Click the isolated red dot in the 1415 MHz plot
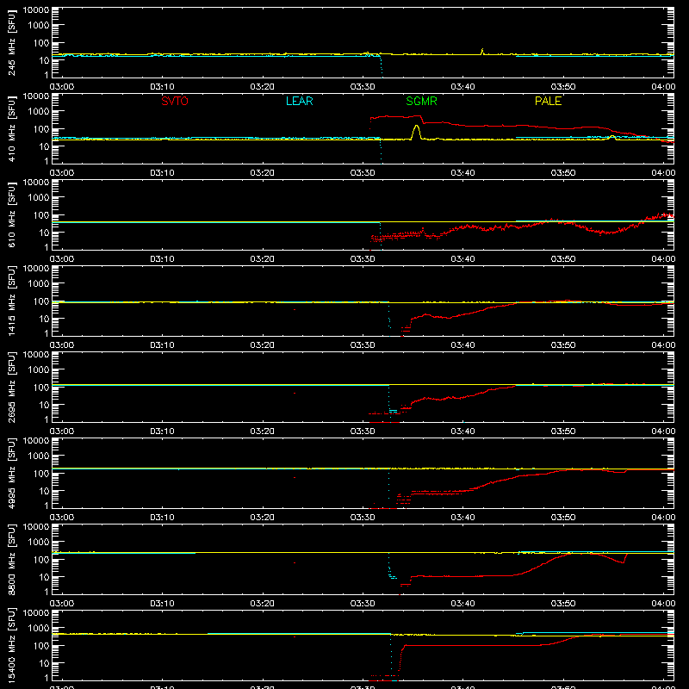The height and width of the screenshot is (689, 689). pos(295,310)
